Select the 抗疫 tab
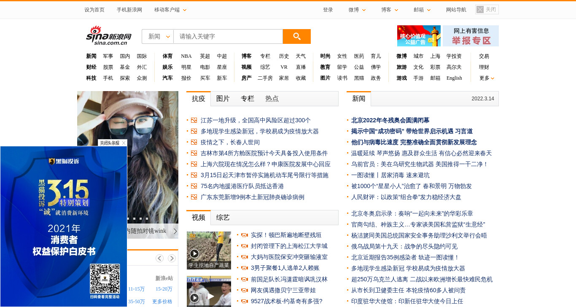576x307 pixels. tap(199, 99)
